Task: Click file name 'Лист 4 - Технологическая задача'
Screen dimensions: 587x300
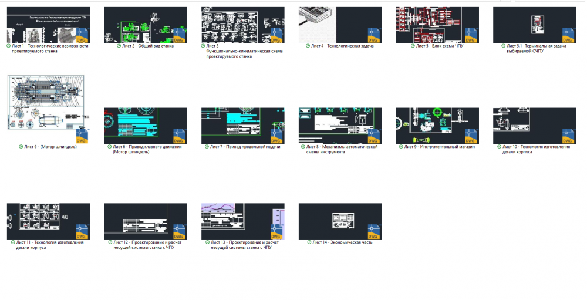Action: point(343,46)
